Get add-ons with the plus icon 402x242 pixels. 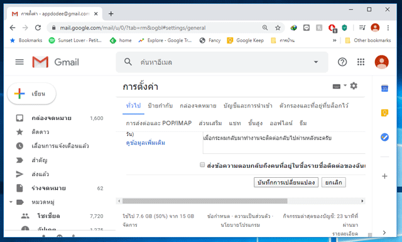pos(384,176)
